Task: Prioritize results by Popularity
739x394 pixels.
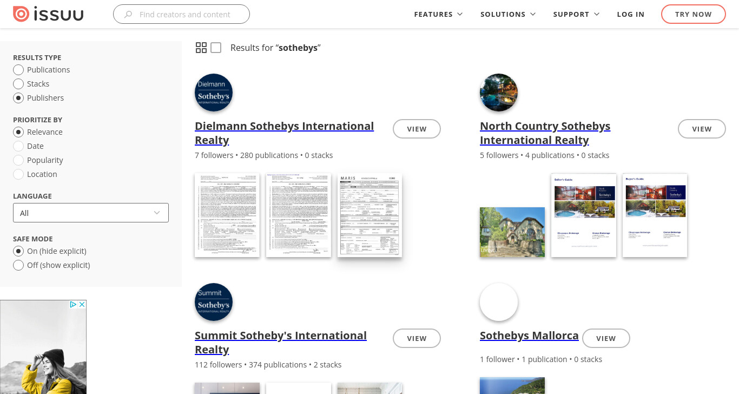Action: (18, 160)
